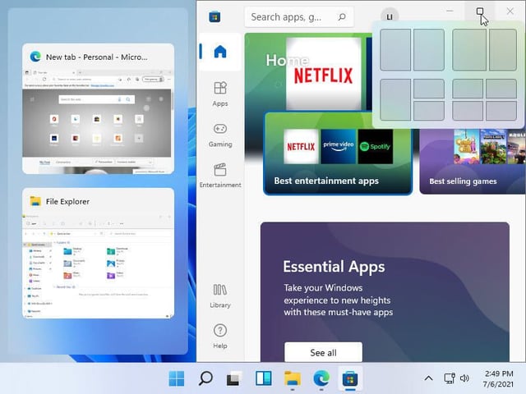Snap to bottom-left quadrant of four-zone layout
This screenshot has width=526, height=394.
[468, 111]
